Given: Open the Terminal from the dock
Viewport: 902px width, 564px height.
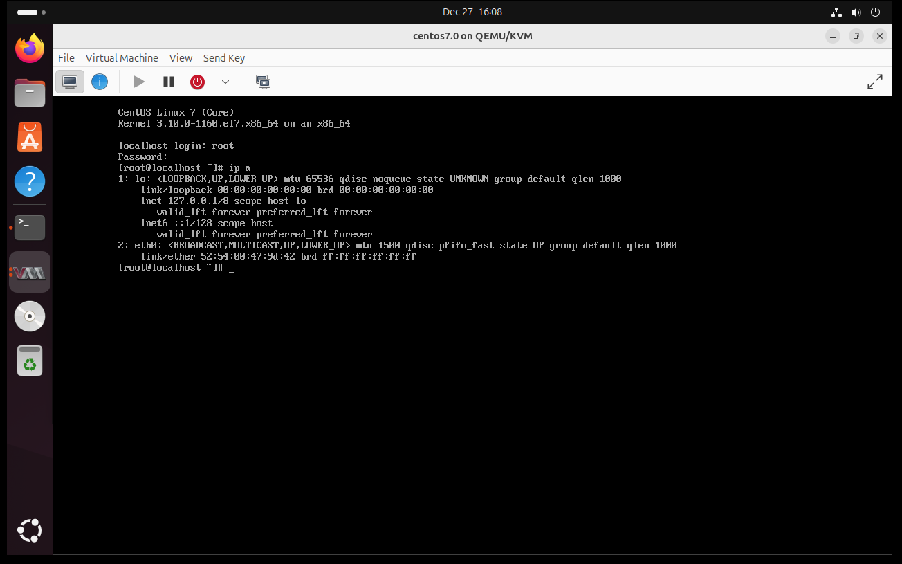Looking at the screenshot, I should [x=30, y=227].
